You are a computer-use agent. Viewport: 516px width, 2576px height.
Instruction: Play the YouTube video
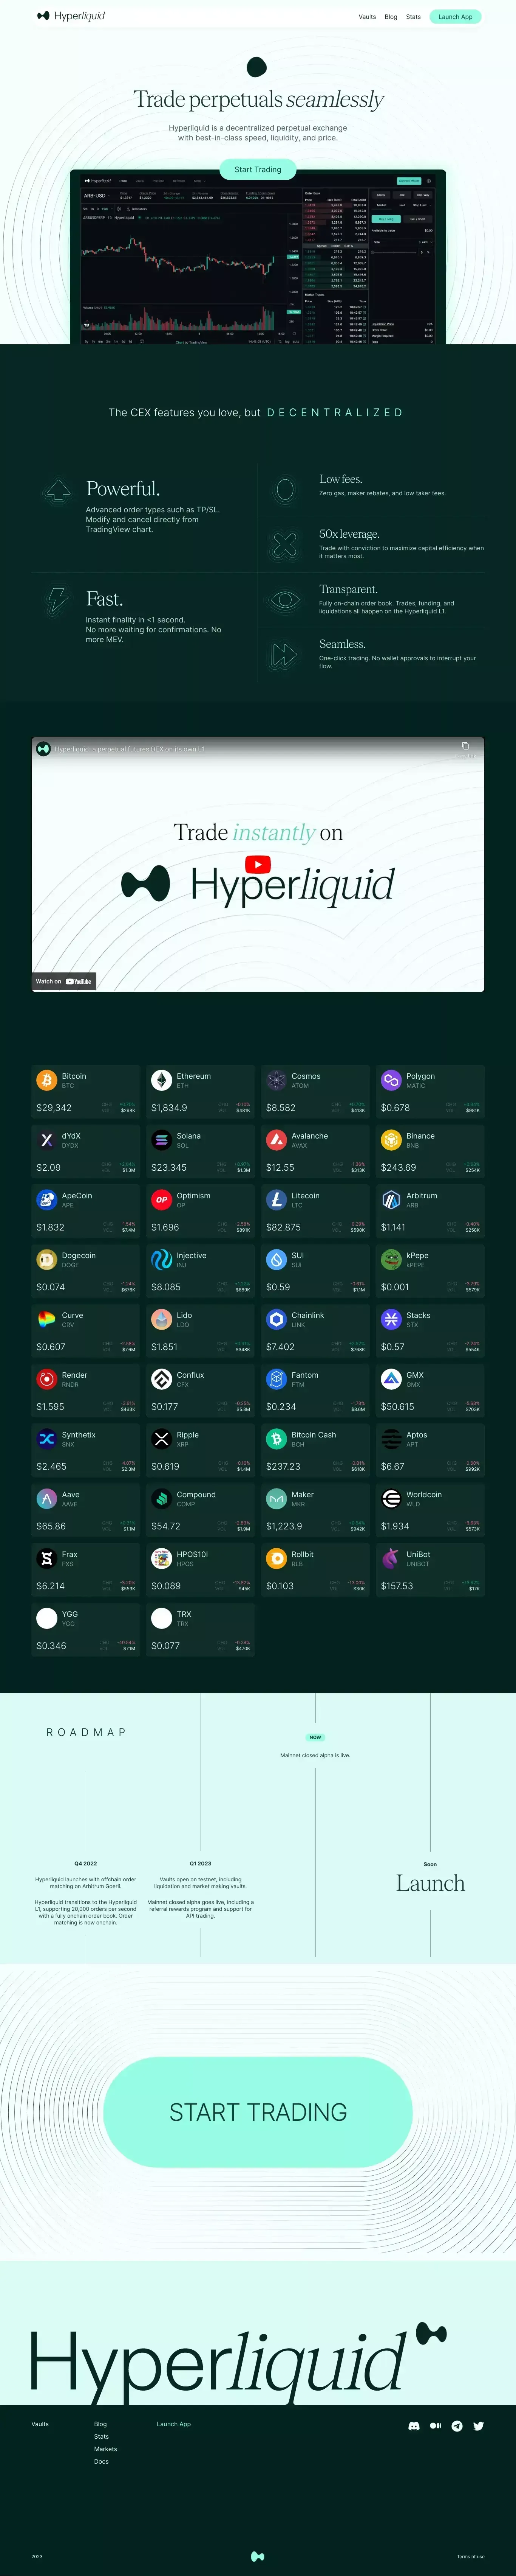pos(258,865)
